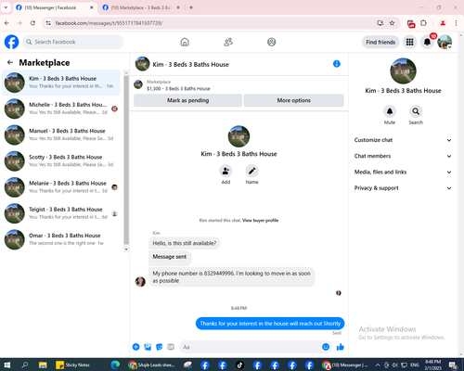Switch to the Messenger | Facebook tab

[54, 7]
